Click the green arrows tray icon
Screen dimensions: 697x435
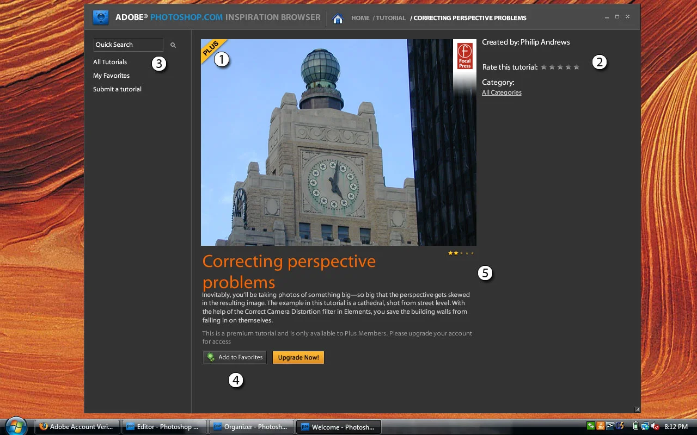pos(591,426)
